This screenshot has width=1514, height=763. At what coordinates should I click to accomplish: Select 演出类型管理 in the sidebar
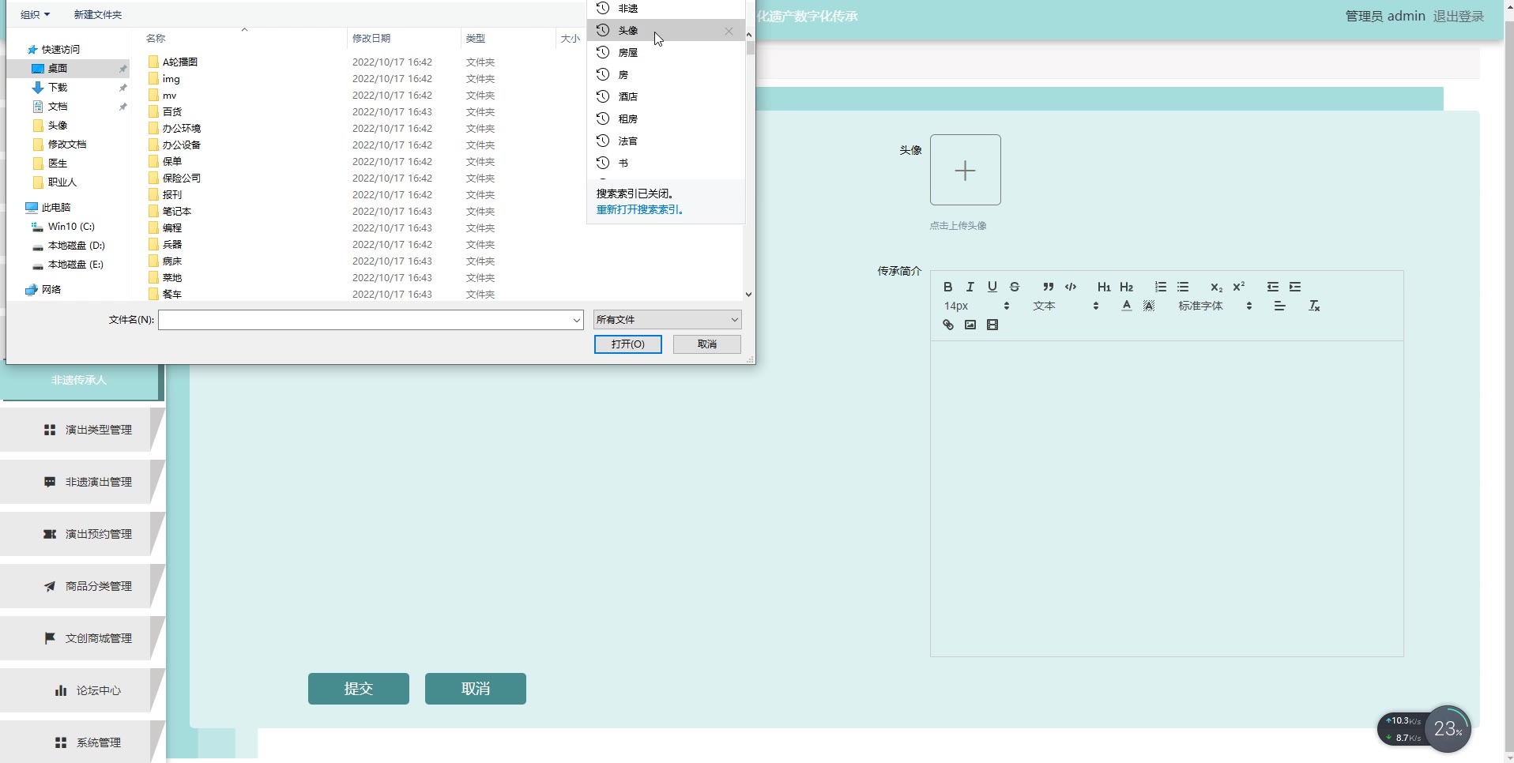(88, 430)
